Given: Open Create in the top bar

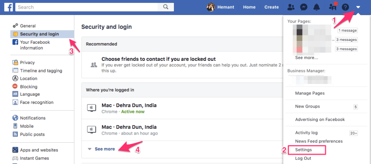Looking at the screenshot, I should click(271, 7).
